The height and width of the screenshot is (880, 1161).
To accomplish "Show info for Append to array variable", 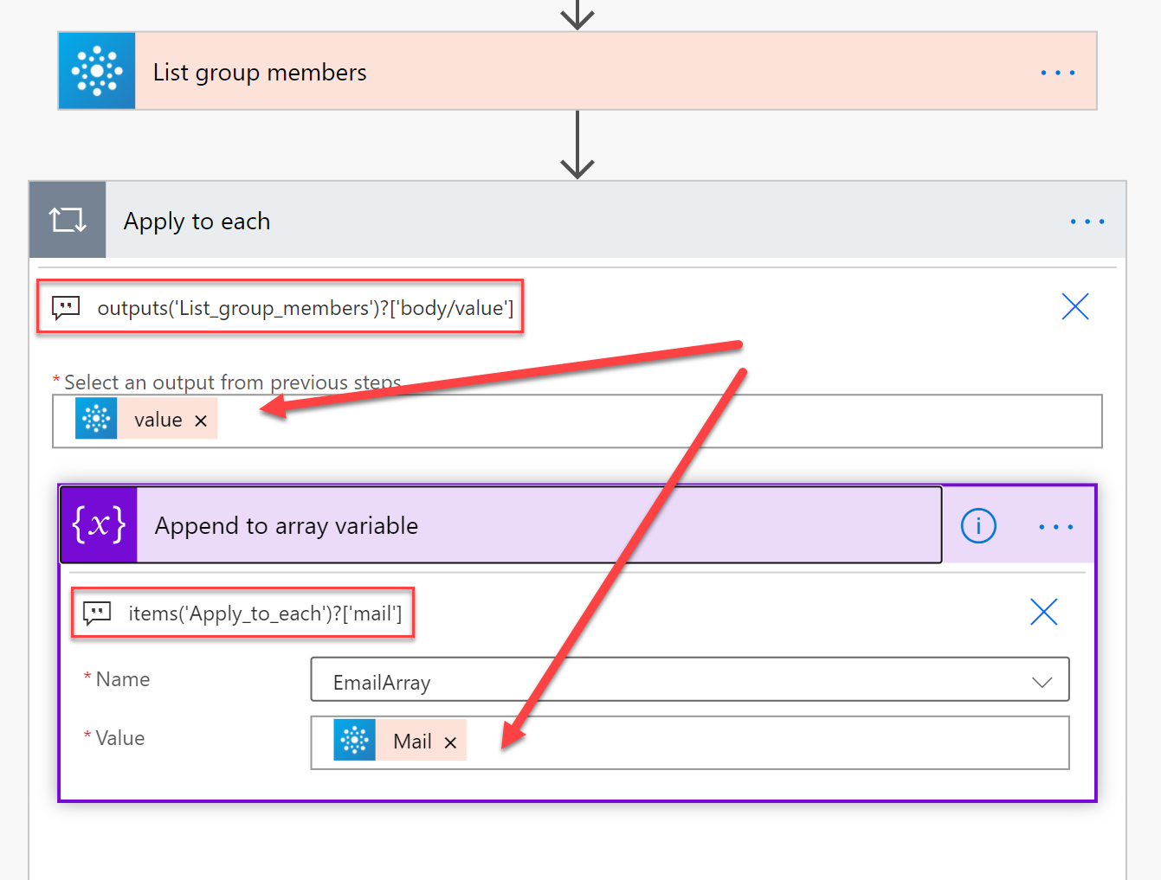I will (978, 526).
